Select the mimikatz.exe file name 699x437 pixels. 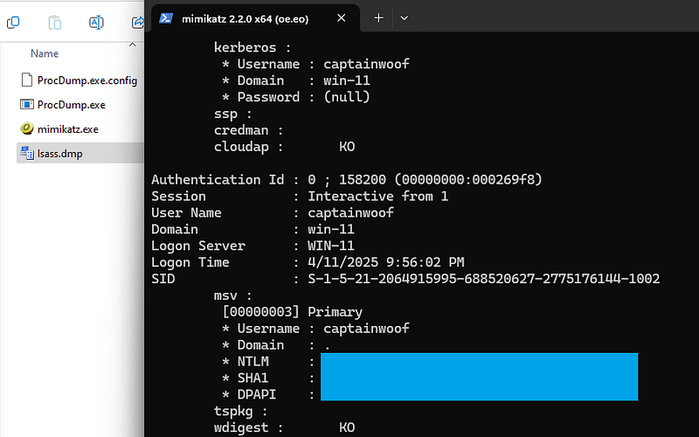68,128
